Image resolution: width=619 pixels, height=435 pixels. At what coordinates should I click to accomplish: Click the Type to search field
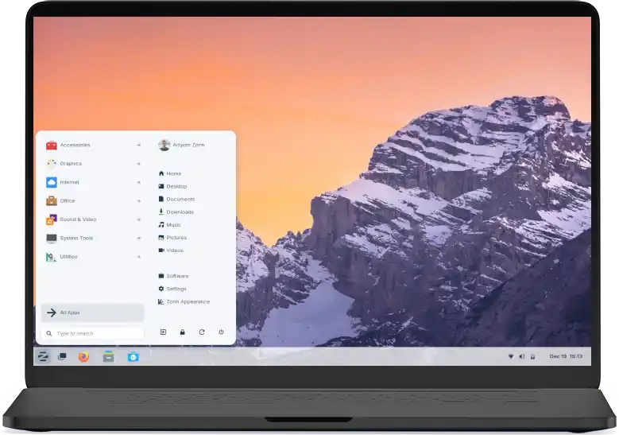point(92,333)
